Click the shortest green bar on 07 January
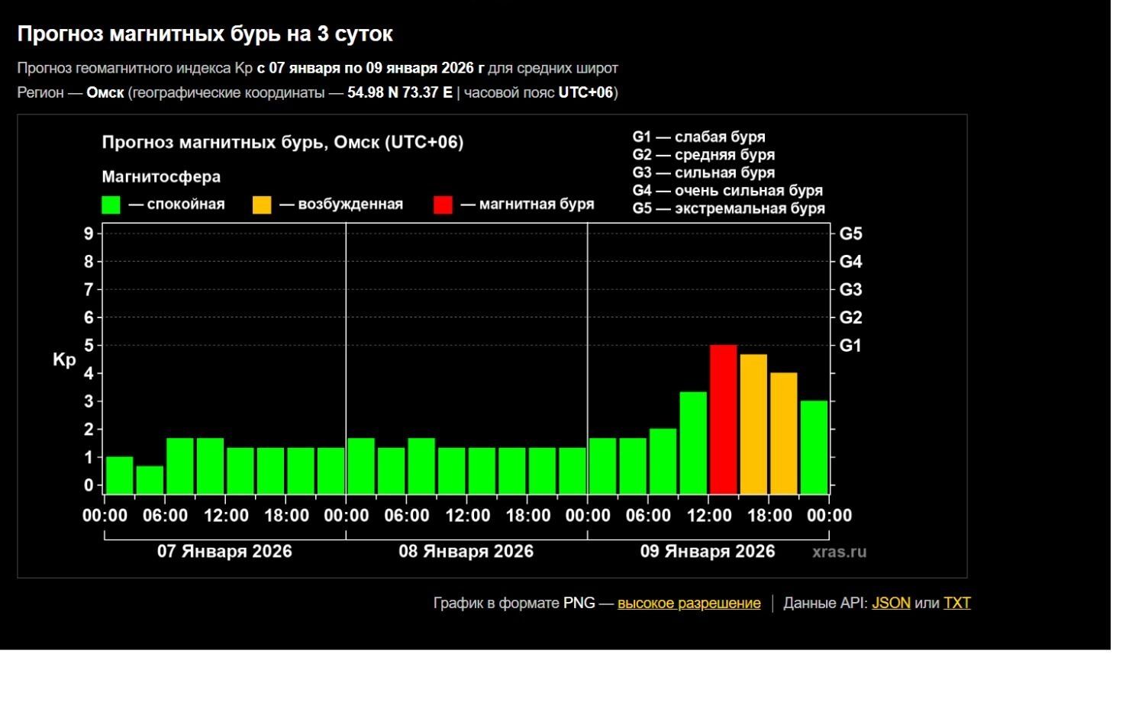1145x715 pixels. tap(150, 480)
